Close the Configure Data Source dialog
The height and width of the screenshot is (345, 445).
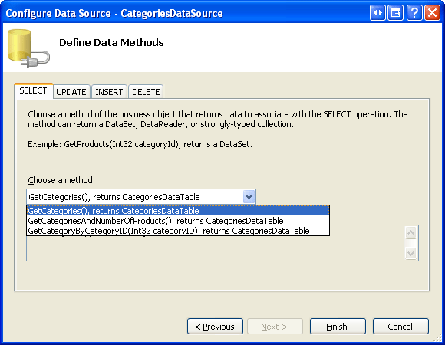[x=432, y=13]
